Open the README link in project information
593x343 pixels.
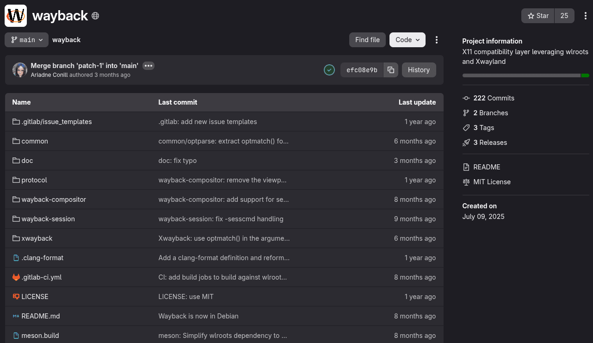point(487,167)
